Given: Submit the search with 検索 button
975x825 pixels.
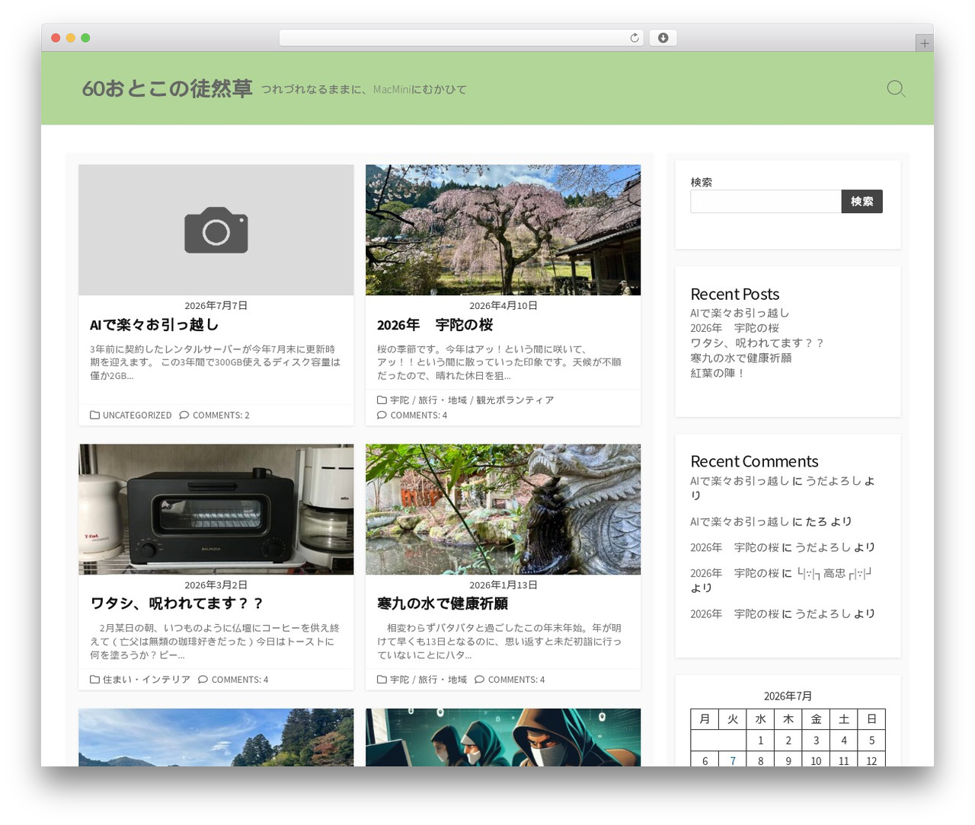Looking at the screenshot, I should 862,202.
